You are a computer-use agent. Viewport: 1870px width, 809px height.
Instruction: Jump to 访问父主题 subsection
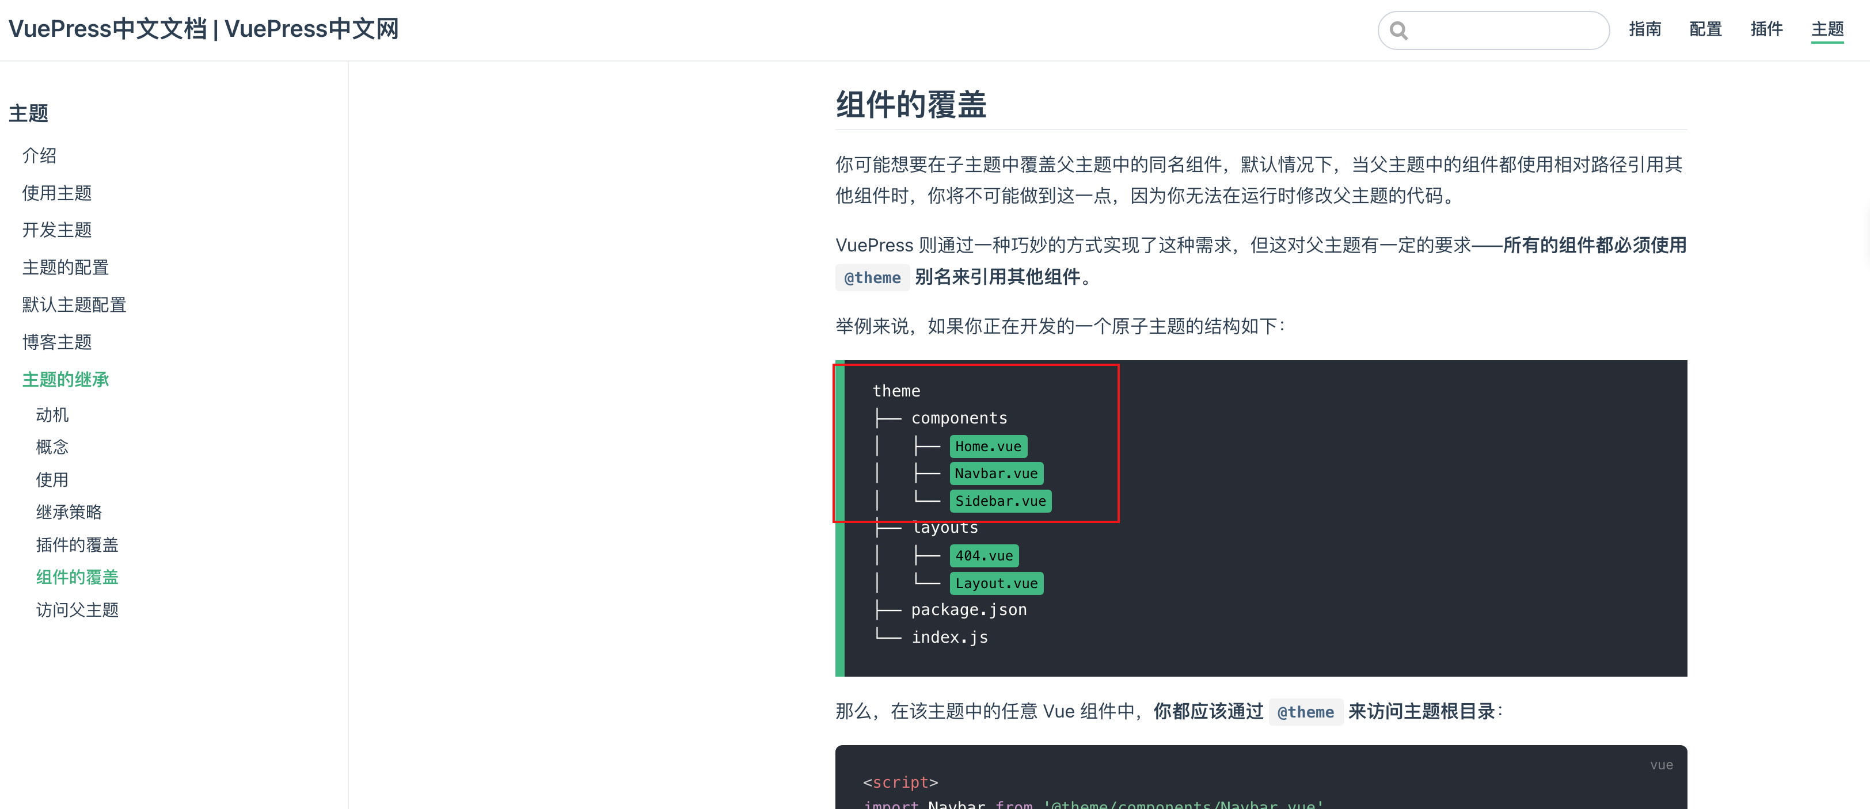77,610
